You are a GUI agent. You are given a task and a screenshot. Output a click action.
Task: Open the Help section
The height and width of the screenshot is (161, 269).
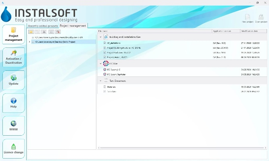13,103
